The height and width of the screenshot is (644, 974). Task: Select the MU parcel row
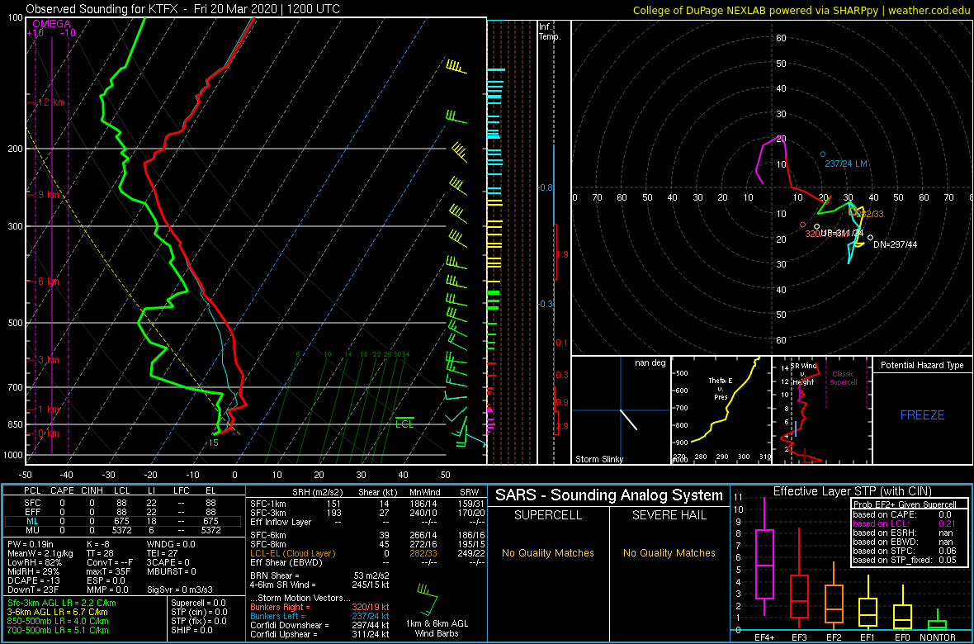[124, 530]
